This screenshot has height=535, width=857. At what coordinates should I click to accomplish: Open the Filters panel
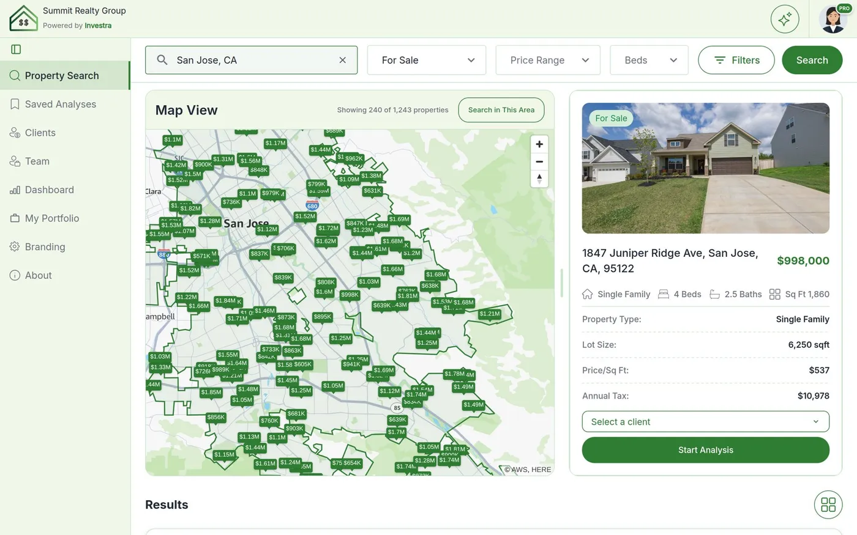pos(736,60)
